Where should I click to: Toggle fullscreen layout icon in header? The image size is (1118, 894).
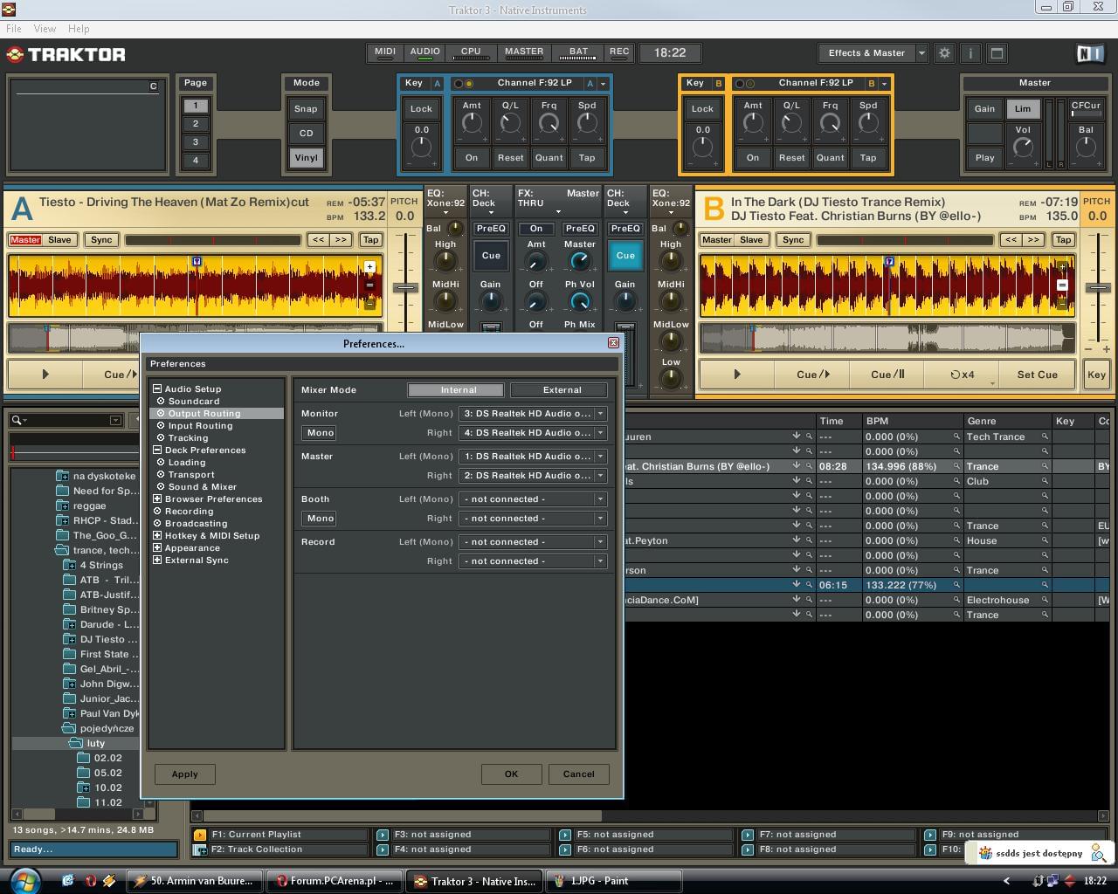tap(997, 53)
